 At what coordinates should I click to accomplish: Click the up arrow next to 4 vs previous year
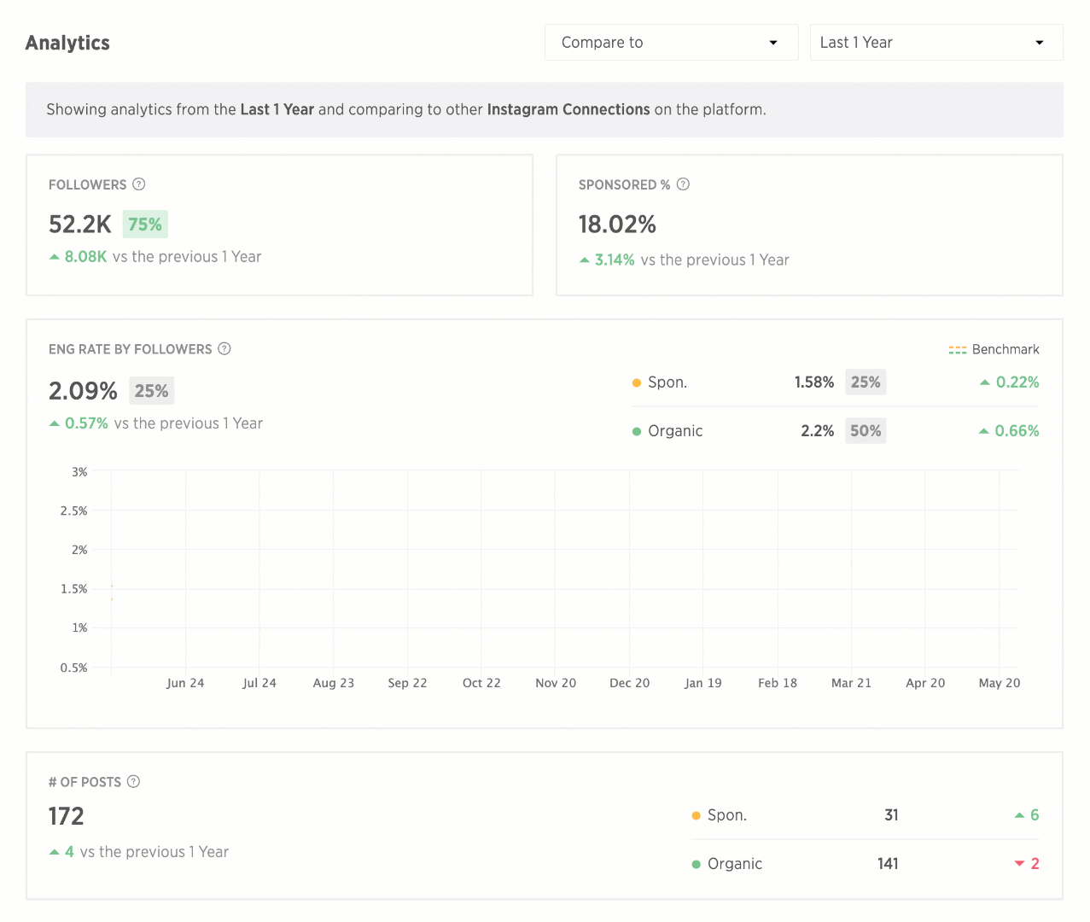click(x=55, y=852)
